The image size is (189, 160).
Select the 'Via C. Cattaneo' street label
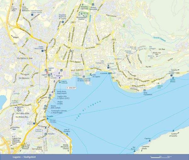[x=77, y=70]
